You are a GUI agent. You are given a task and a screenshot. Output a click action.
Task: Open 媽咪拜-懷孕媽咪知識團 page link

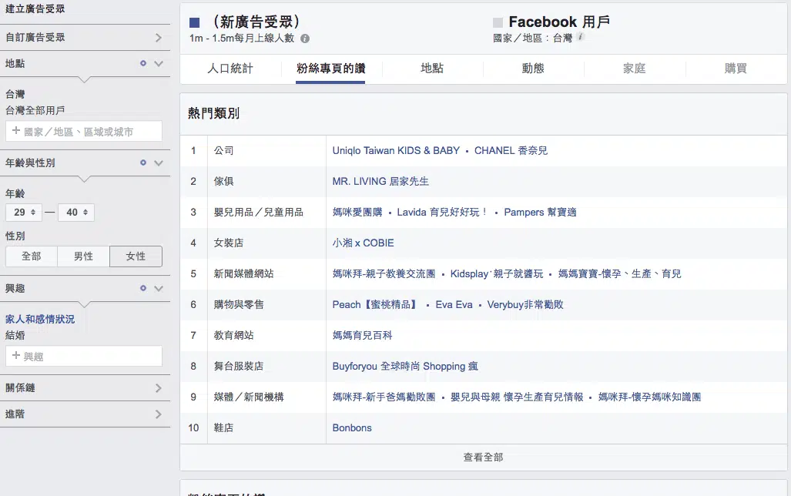click(x=650, y=397)
